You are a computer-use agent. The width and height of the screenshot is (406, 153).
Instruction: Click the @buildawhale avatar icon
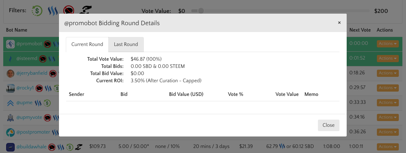pos(10,147)
